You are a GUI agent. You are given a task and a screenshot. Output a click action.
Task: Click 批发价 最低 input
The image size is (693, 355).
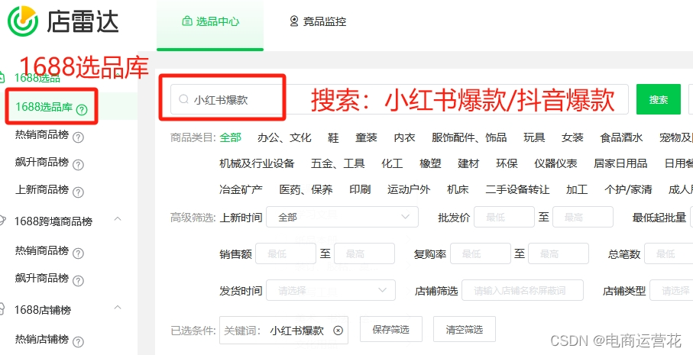click(504, 217)
